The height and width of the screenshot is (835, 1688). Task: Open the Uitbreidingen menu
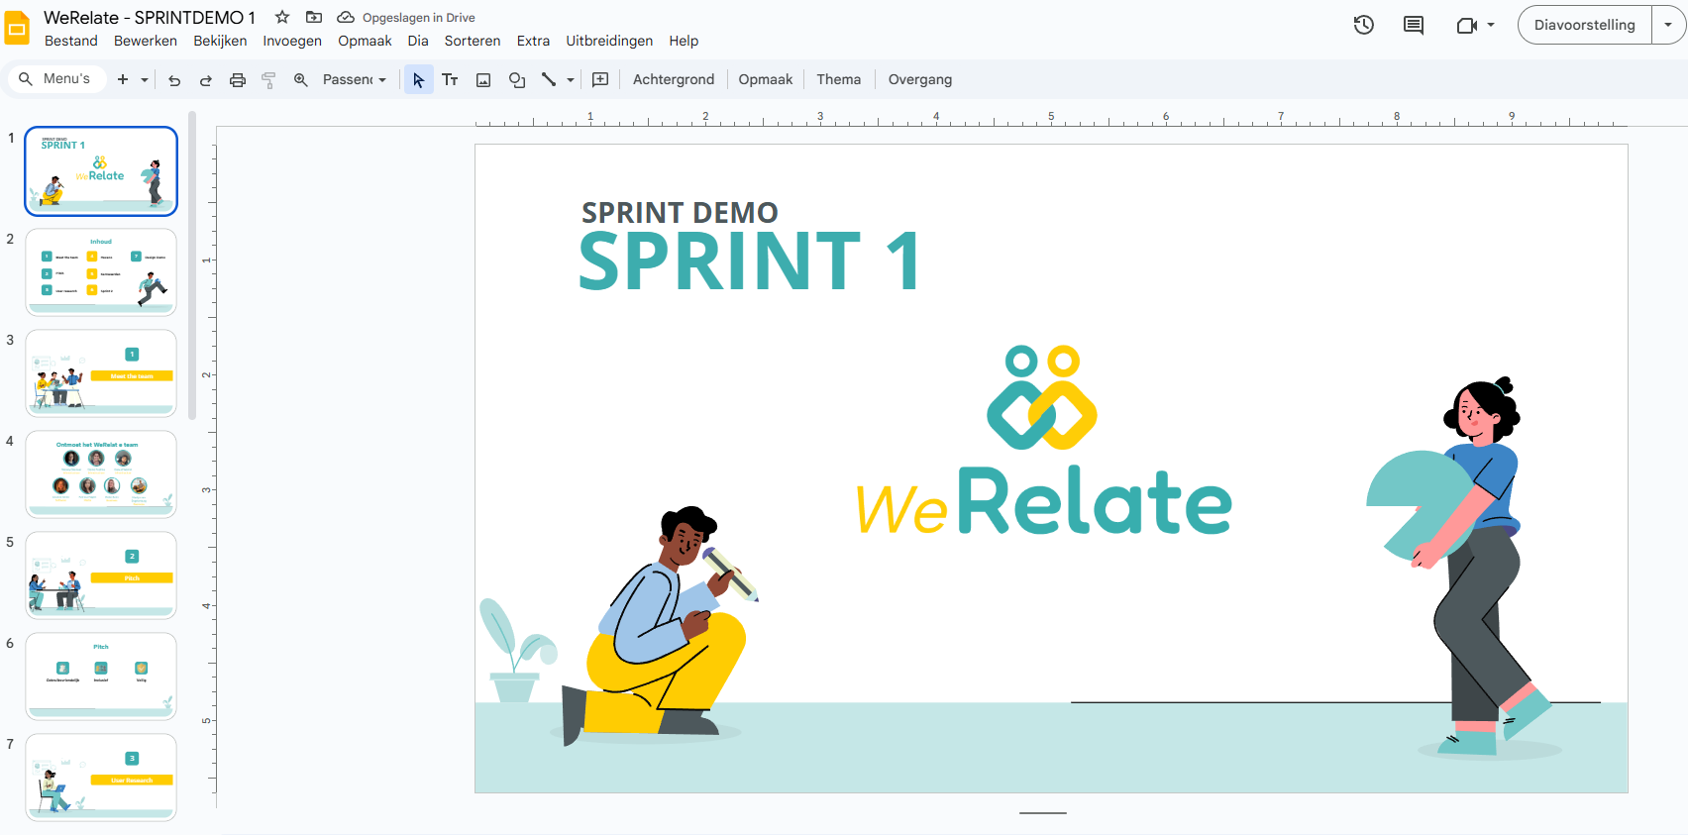pos(609,41)
